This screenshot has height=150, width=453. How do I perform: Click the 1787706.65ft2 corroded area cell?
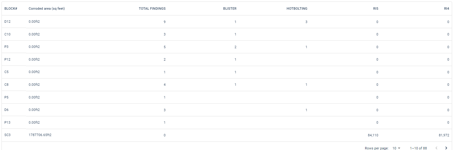(x=40, y=135)
